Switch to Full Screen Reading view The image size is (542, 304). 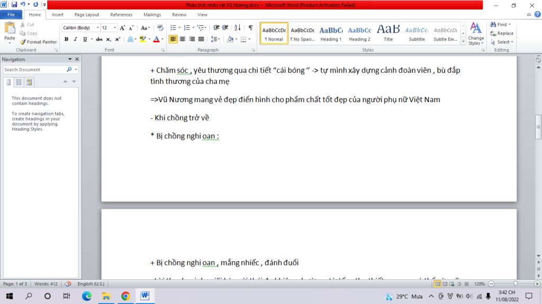click(445, 283)
